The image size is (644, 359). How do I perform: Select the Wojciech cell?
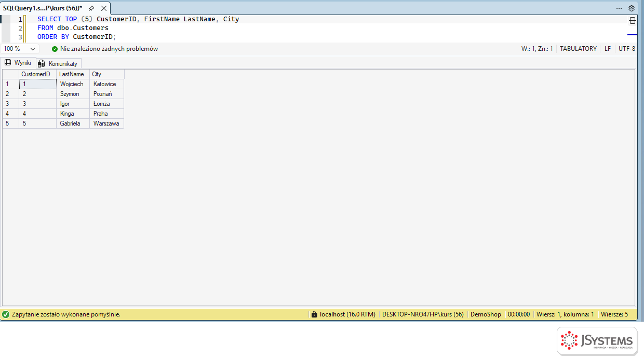coord(73,84)
